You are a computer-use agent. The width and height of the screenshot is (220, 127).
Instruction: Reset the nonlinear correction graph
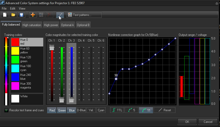[164, 110]
